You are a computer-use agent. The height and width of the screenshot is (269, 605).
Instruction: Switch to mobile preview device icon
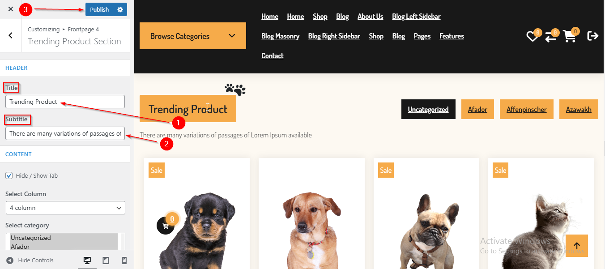(124, 260)
